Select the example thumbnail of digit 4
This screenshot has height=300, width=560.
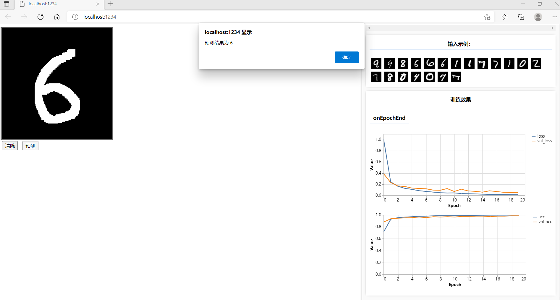(416, 77)
